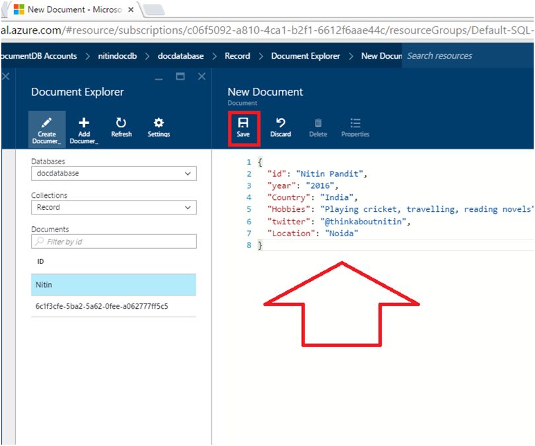Viewport: 535px width, 446px height.
Task: Click the Filter by id field
Action: pos(114,241)
